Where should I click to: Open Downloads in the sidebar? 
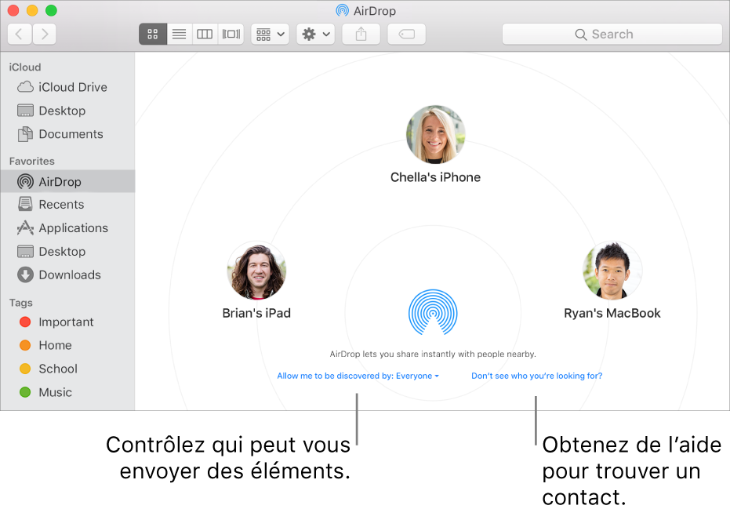pos(67,274)
